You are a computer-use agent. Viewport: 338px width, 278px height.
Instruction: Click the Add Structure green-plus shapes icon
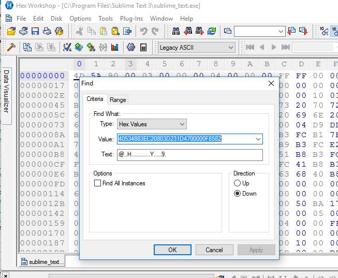(91, 47)
